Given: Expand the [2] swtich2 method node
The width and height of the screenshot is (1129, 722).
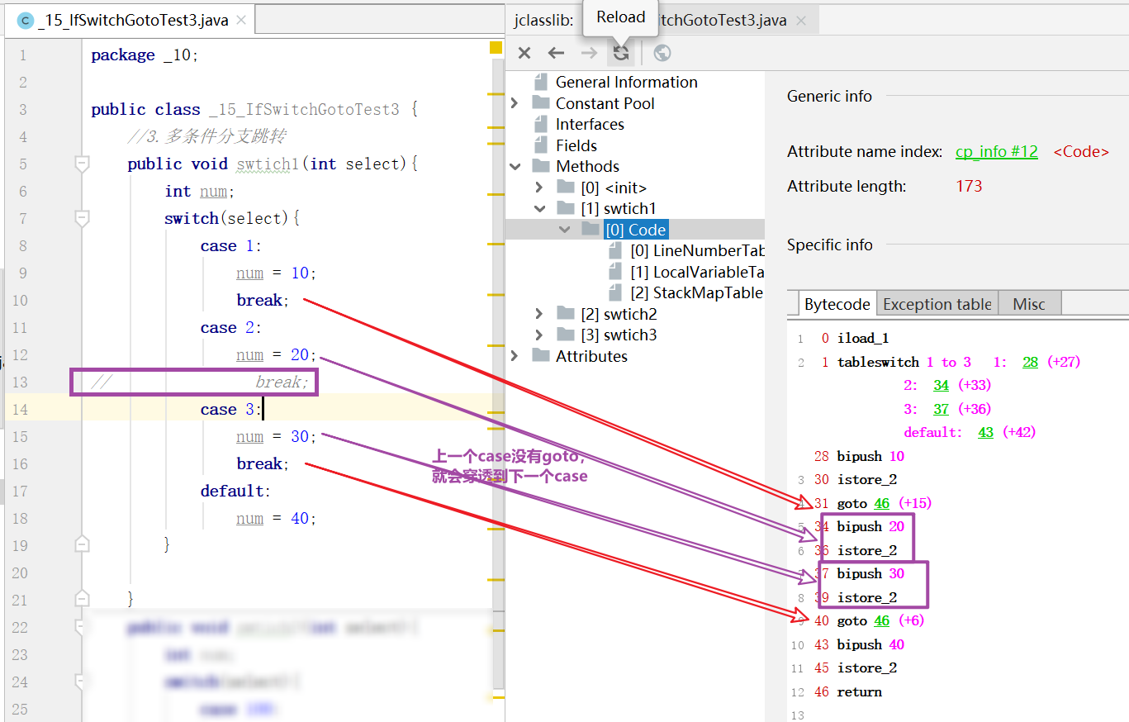Looking at the screenshot, I should [x=539, y=314].
